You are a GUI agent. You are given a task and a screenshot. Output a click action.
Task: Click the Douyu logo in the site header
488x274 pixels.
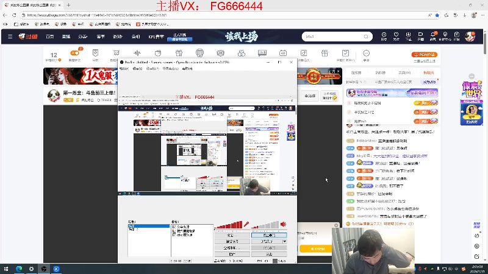click(28, 37)
